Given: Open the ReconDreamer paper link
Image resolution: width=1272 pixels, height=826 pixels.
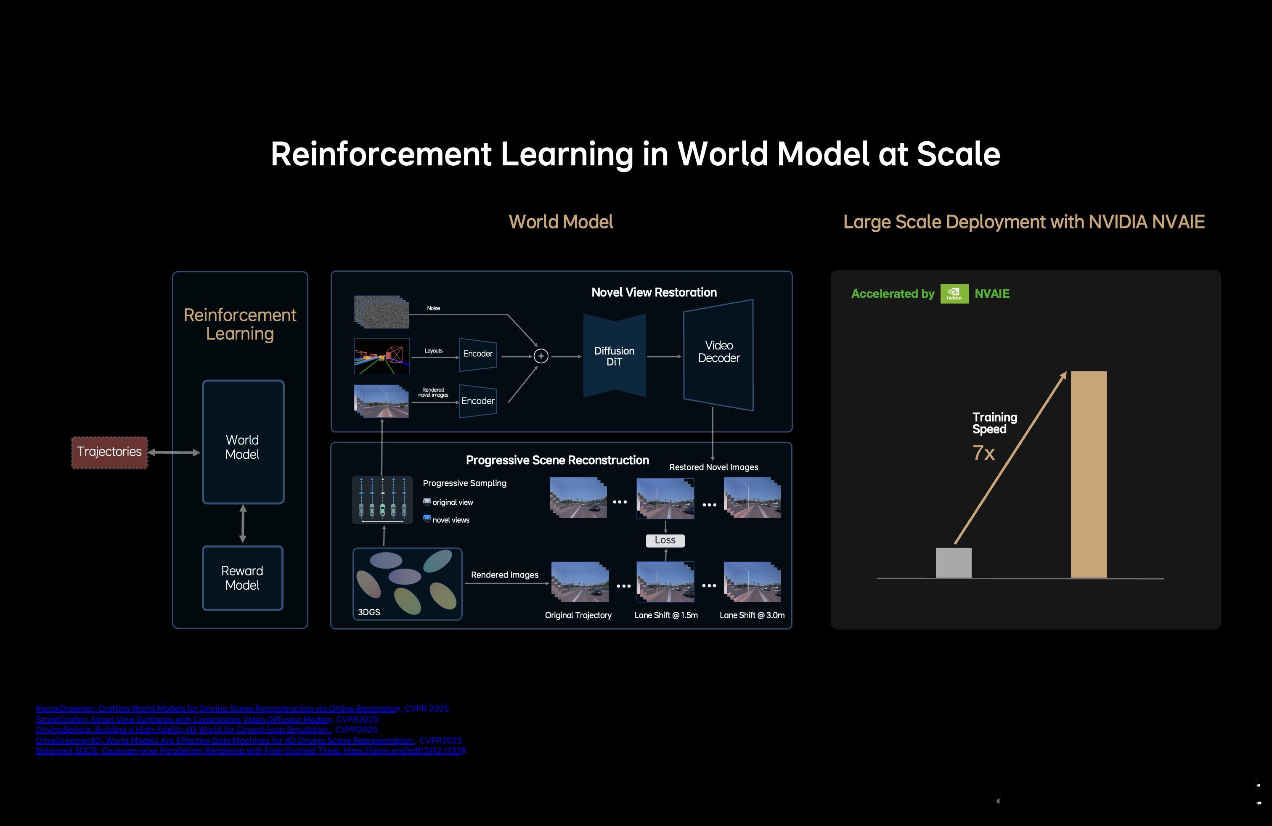Looking at the screenshot, I should tap(218, 709).
